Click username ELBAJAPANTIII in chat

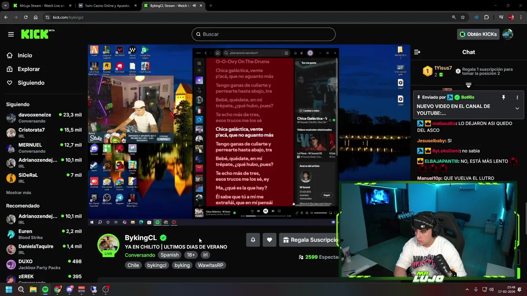[x=441, y=161]
